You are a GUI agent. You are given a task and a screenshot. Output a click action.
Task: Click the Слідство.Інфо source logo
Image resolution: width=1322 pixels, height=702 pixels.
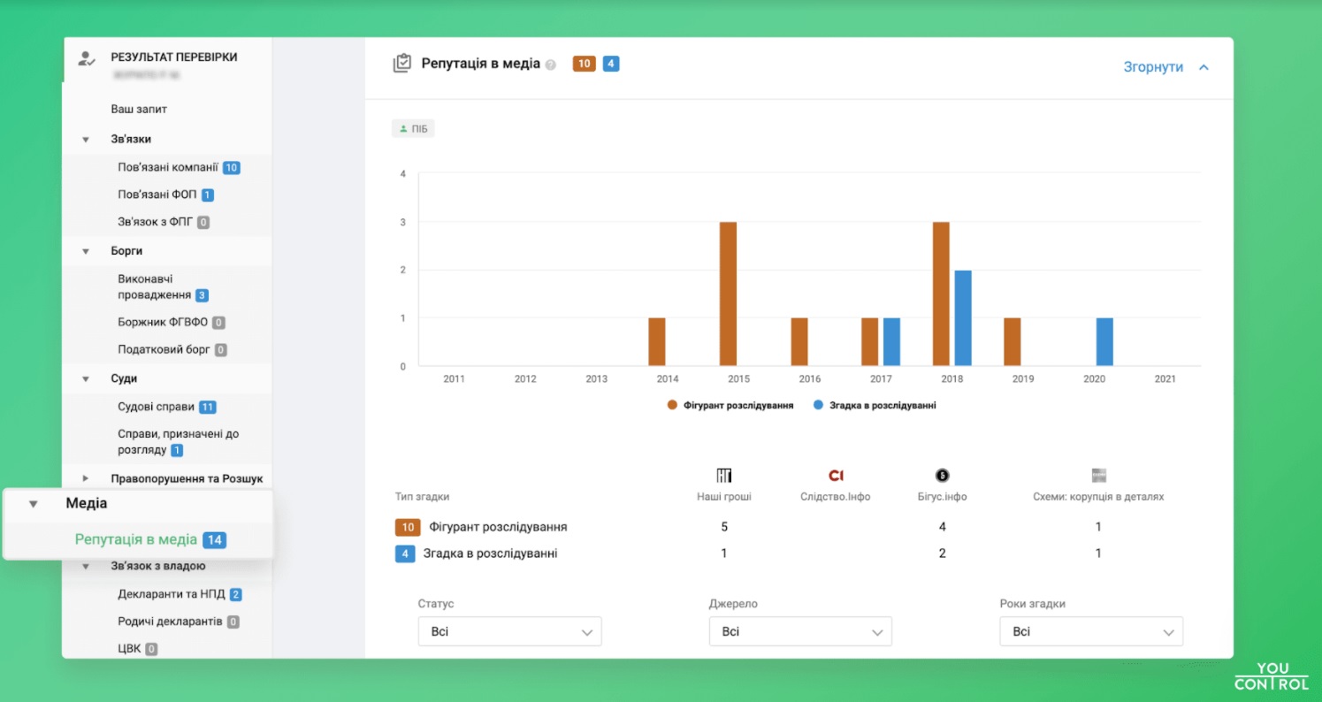[836, 476]
